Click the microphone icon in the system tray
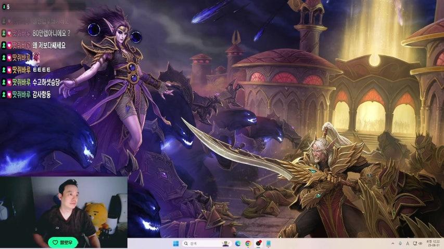Screen dimensions: 444x249 click(400, 243)
